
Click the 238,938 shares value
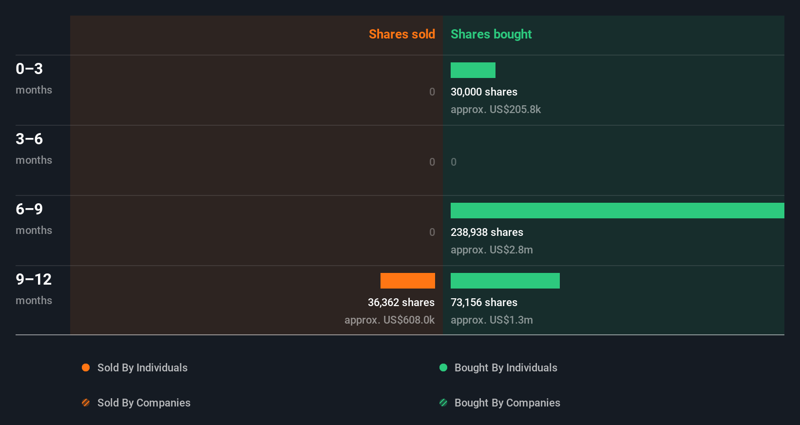(487, 232)
